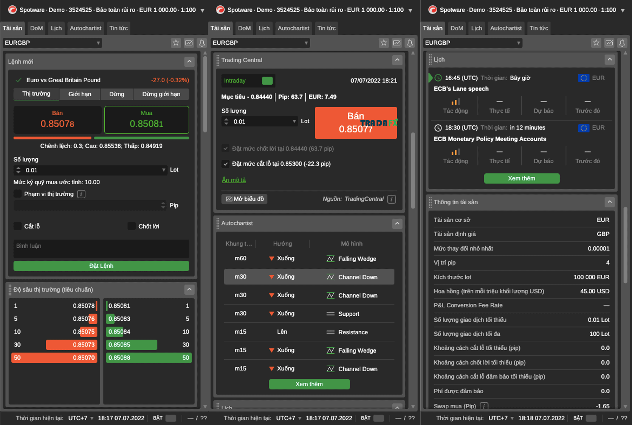Collapse the Trading Central panel
Image resolution: width=632 pixels, height=425 pixels.
[x=397, y=60]
